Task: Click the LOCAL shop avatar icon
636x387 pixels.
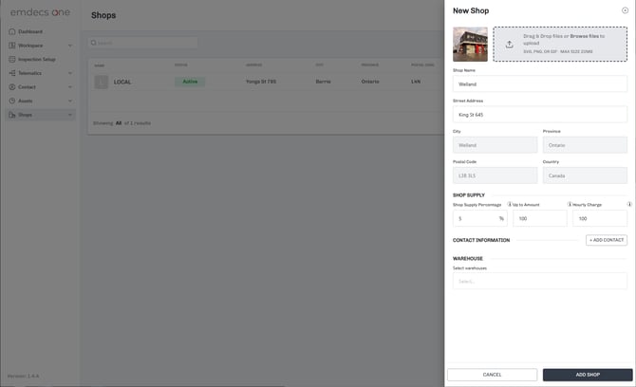Action: [102, 82]
